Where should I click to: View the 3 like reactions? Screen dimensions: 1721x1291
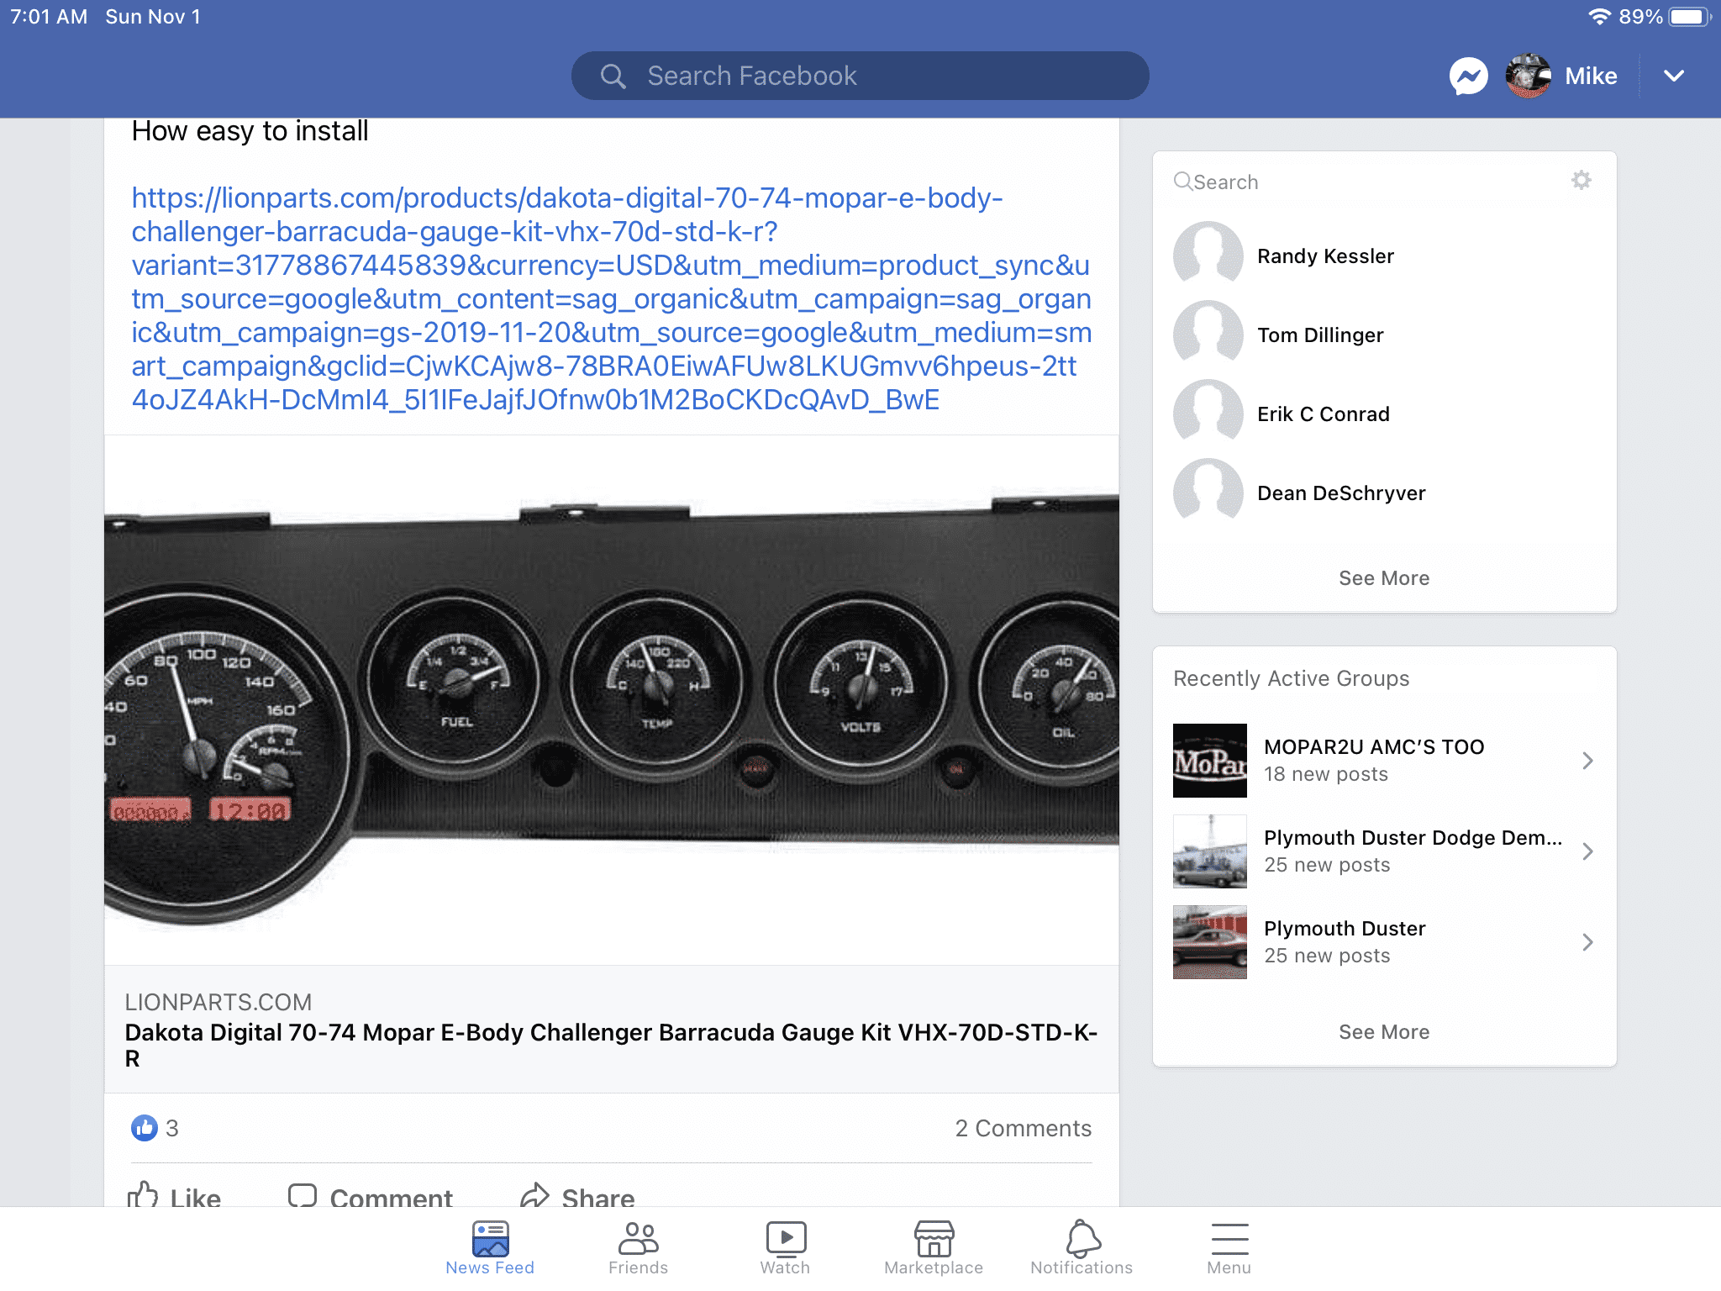[155, 1128]
